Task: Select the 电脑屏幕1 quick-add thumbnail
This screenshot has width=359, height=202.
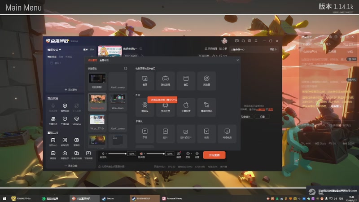Action: point(97,81)
